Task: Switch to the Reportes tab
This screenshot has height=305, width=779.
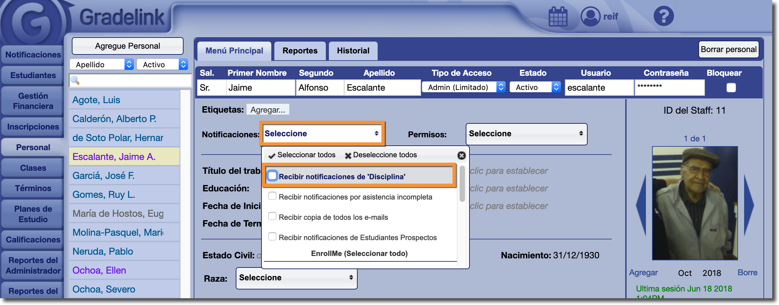Action: pos(300,51)
